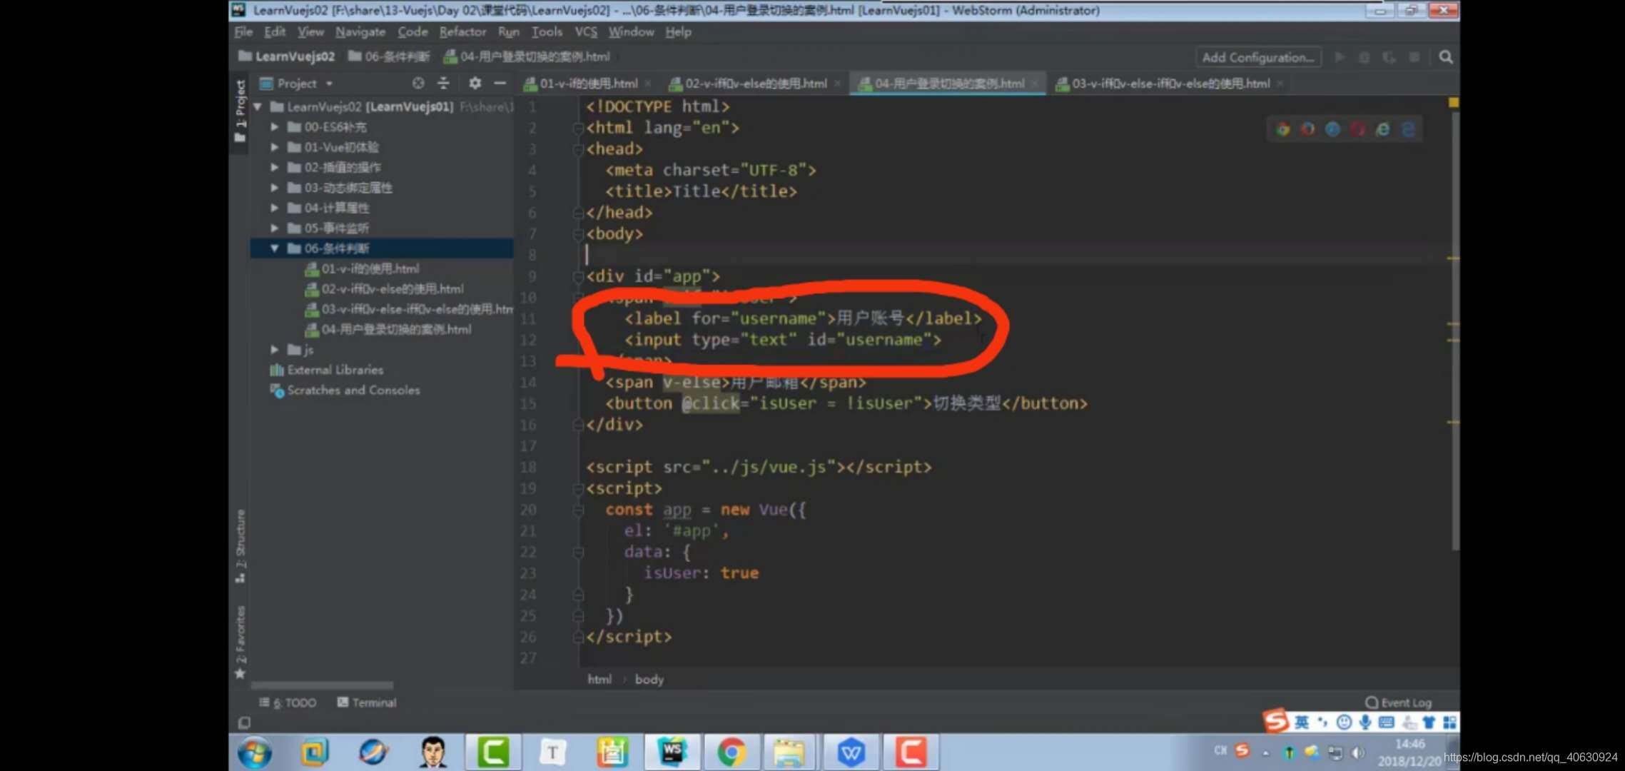Click the 06-条件判断 breadcrumb
Image resolution: width=1625 pixels, height=771 pixels.
coord(389,56)
